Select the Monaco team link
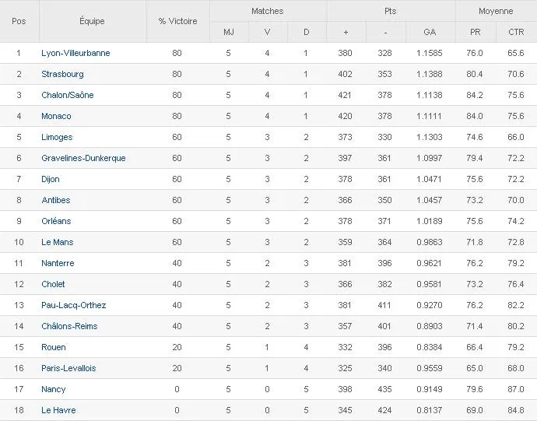Viewport: 537px width, 421px height. point(56,116)
